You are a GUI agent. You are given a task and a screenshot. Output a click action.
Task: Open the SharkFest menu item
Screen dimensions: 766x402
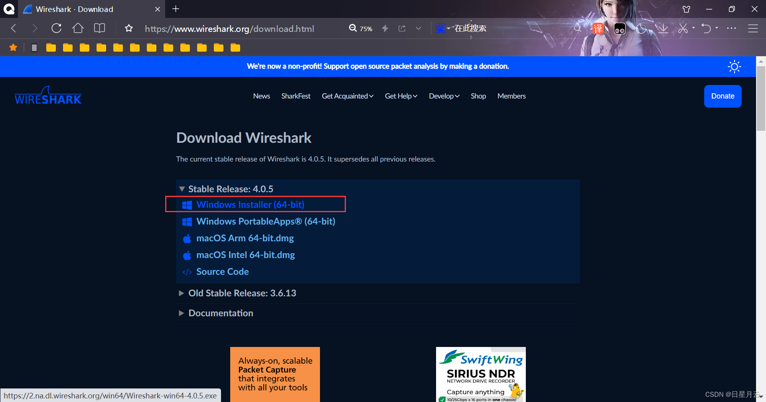[x=296, y=96]
